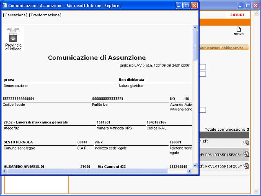Open the detail icon in the first cf: row
The width and height of the screenshot is (261, 196).
pyautogui.click(x=246, y=143)
